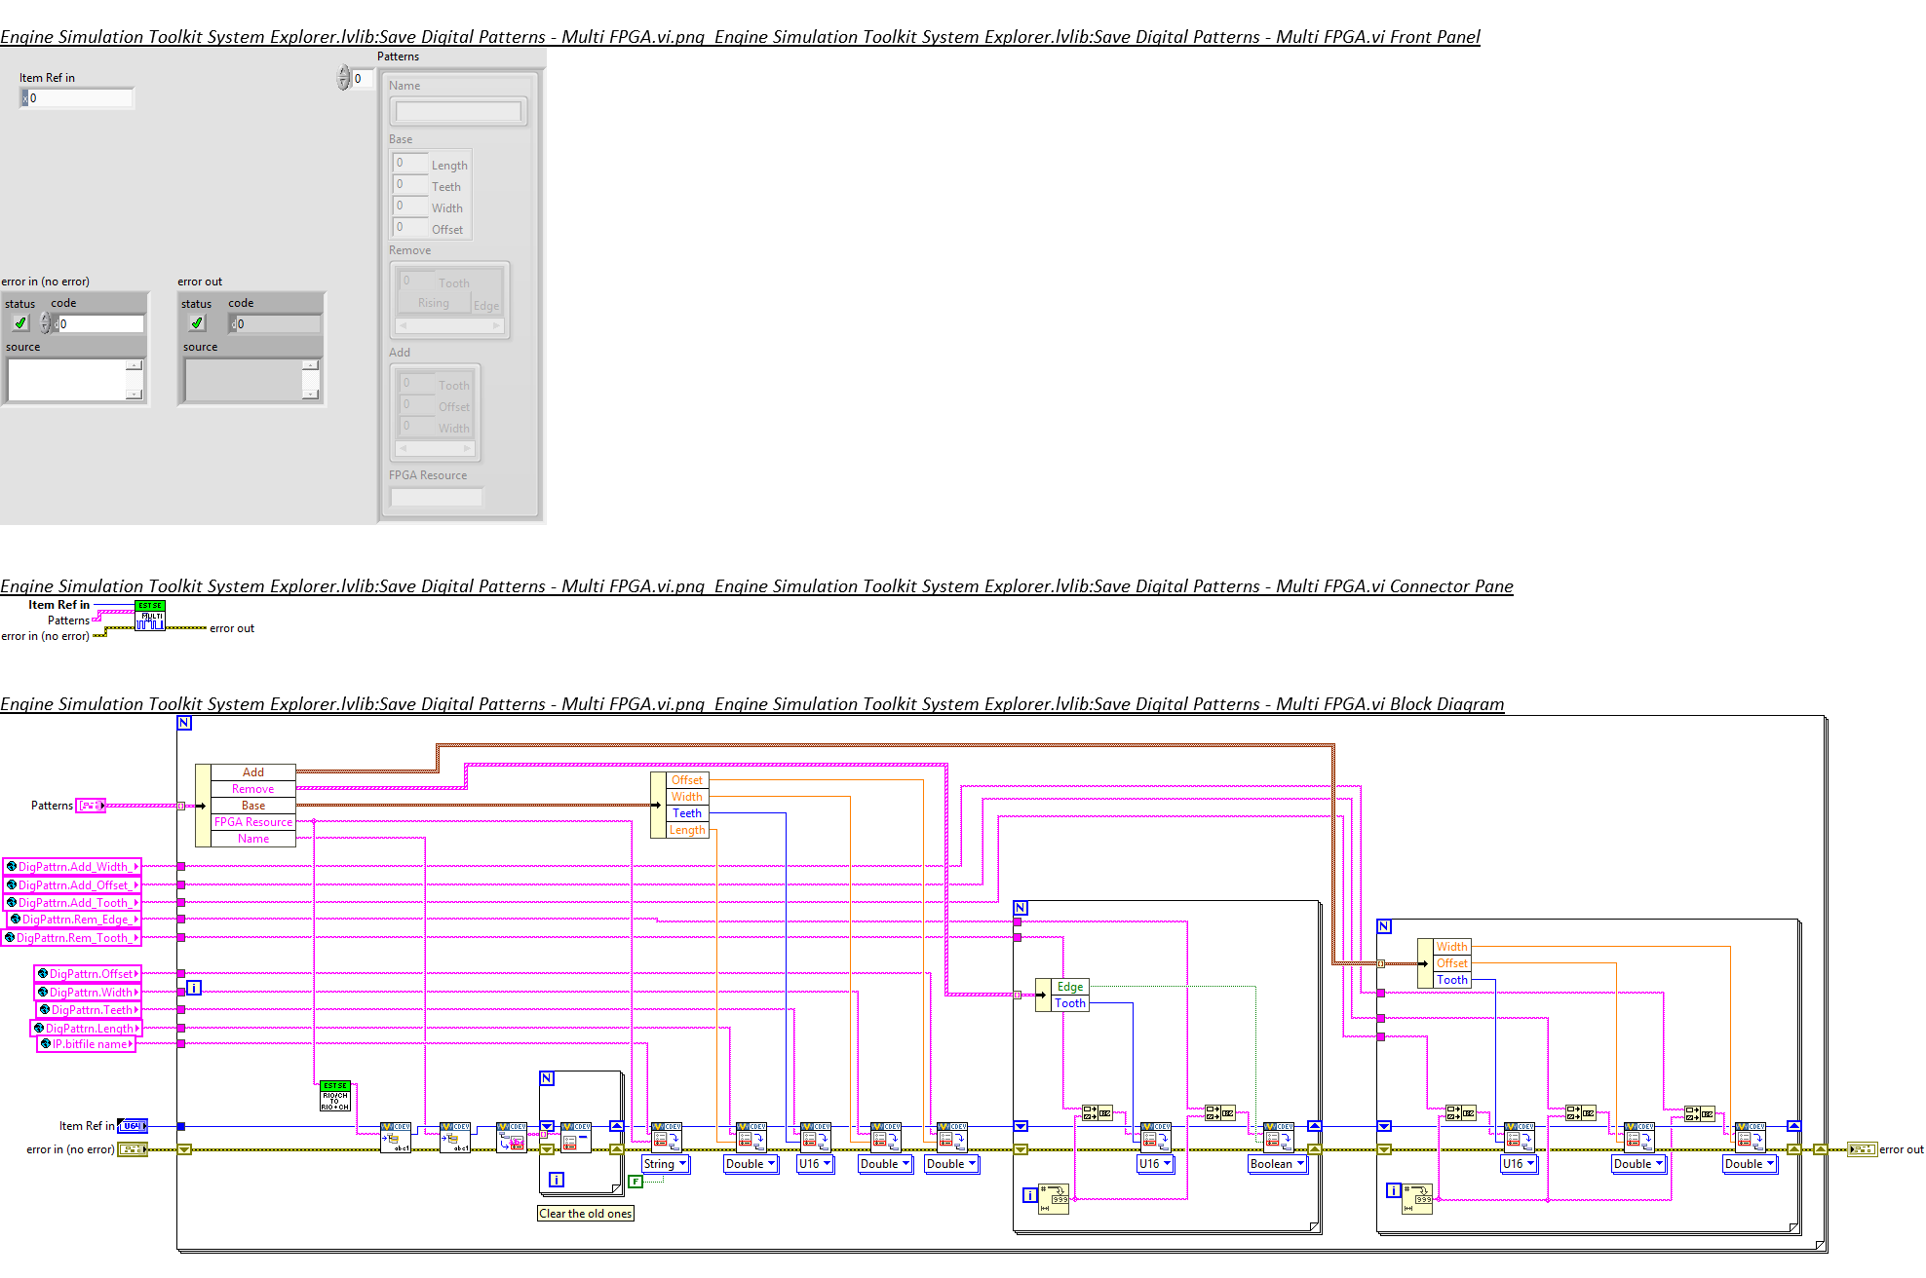
Task: Click the Patterns Name text field
Action: 458,112
